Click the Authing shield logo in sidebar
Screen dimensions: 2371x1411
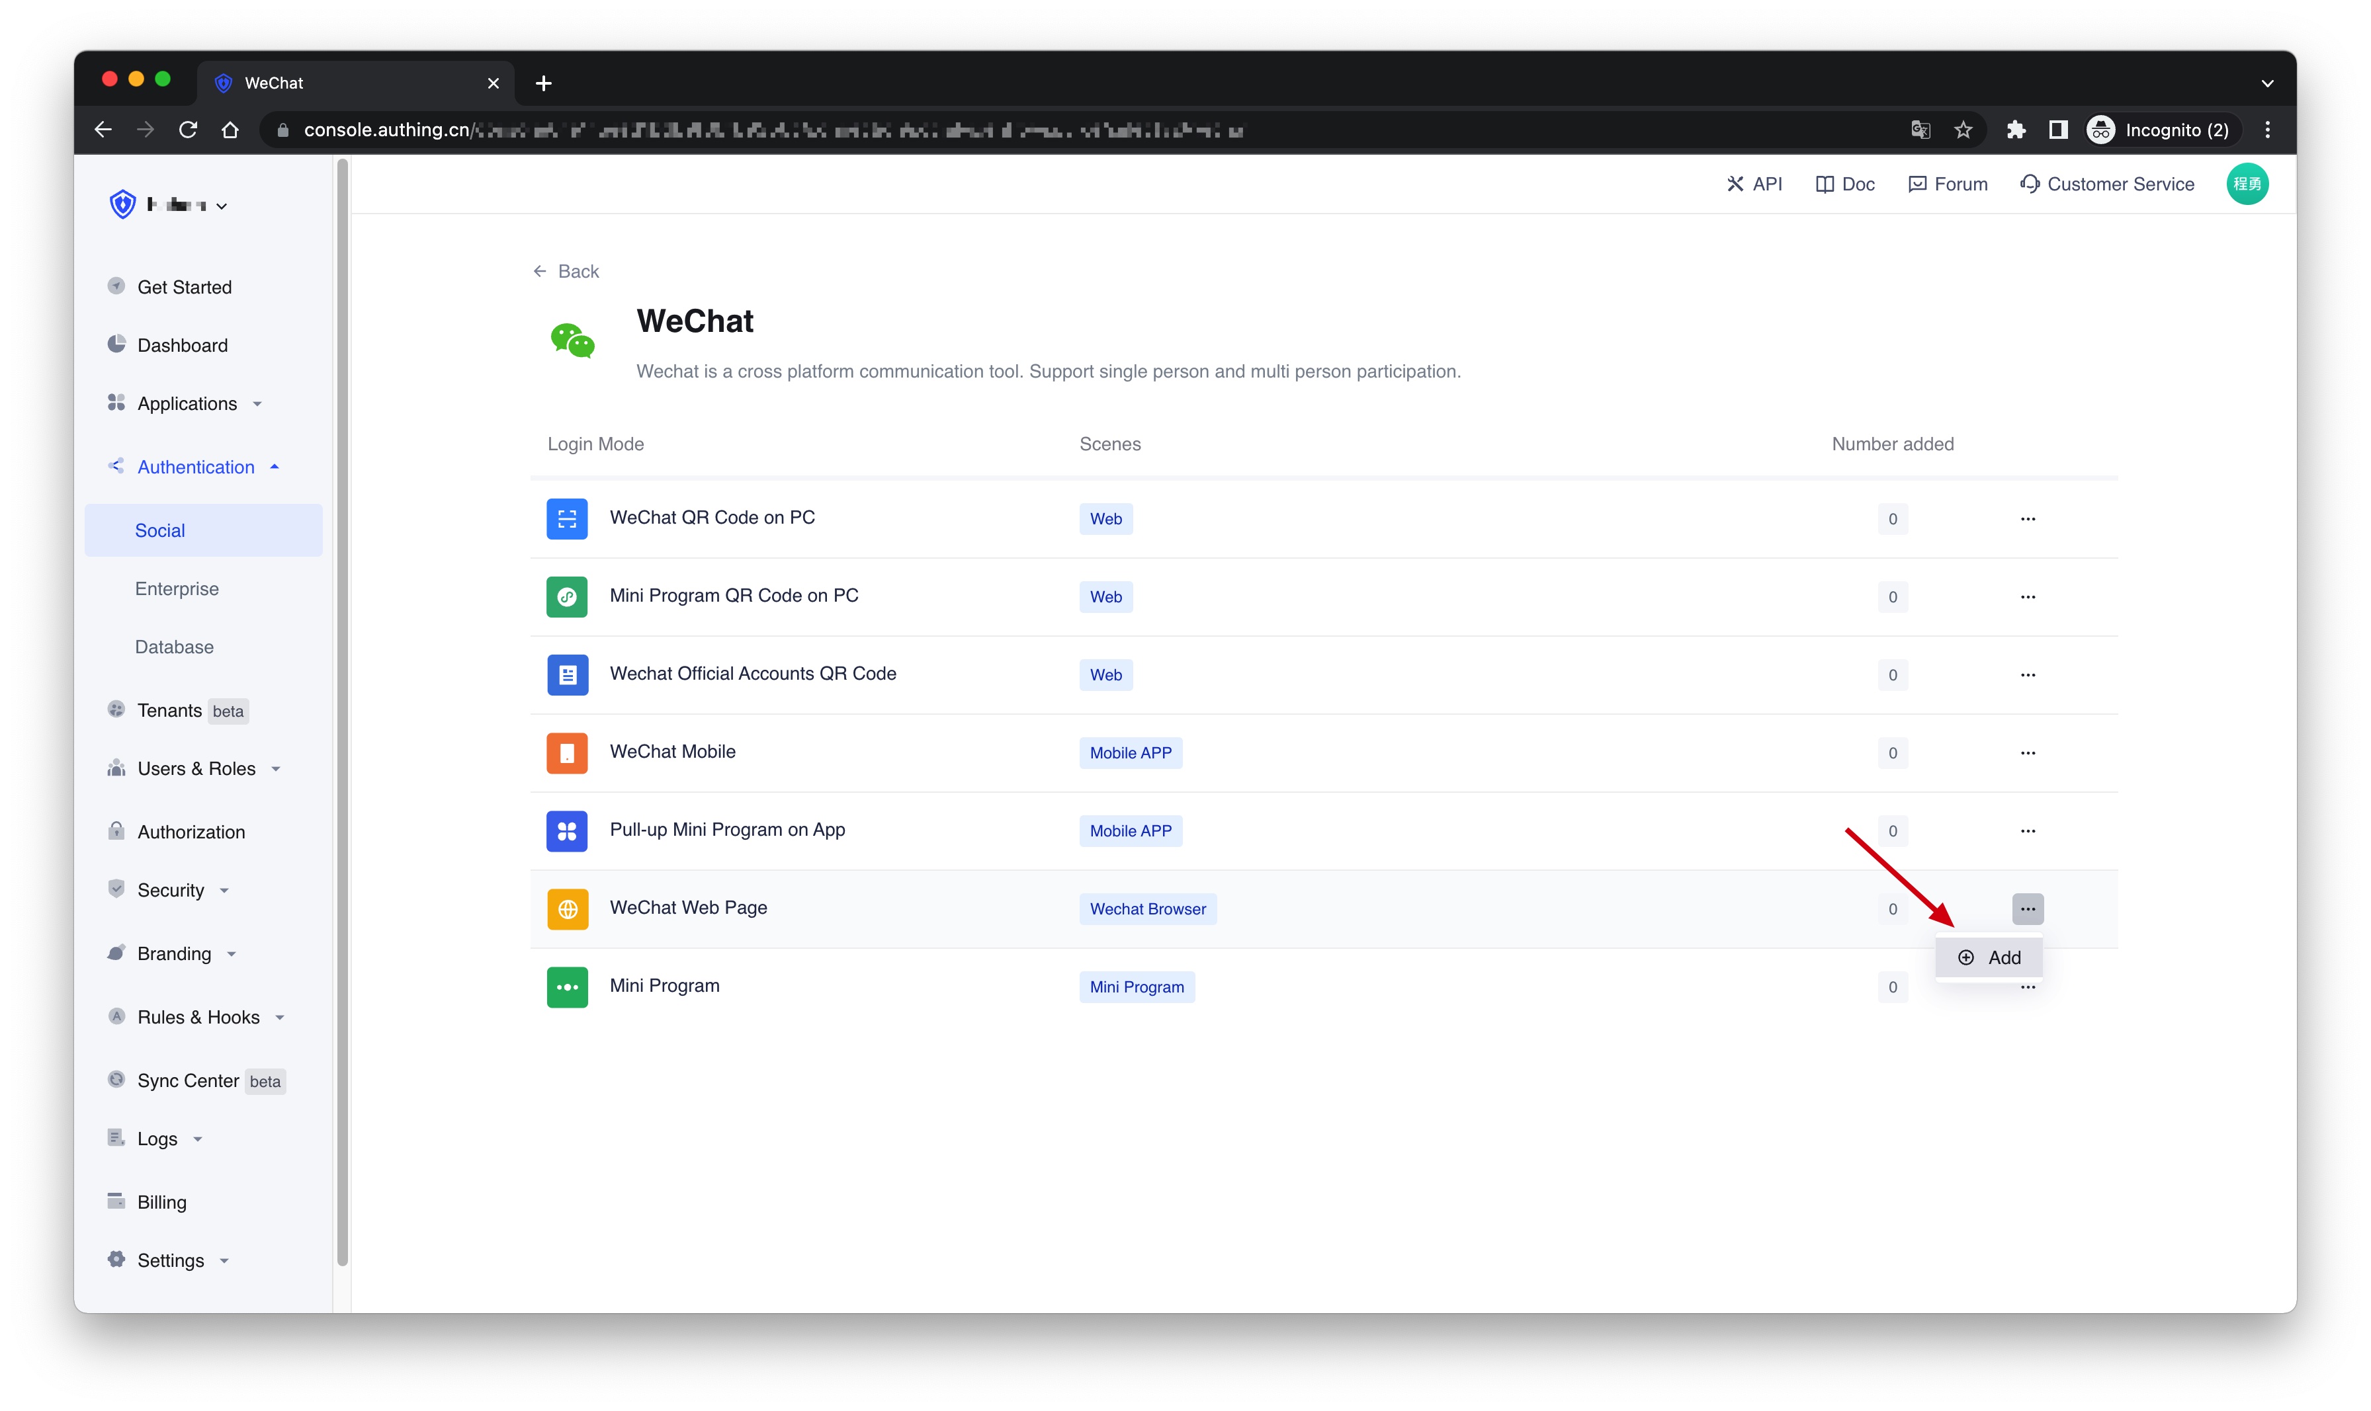click(122, 204)
